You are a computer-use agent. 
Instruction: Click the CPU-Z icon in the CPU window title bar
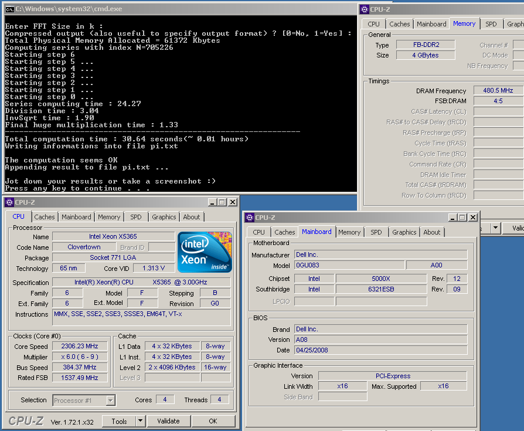(x=9, y=202)
